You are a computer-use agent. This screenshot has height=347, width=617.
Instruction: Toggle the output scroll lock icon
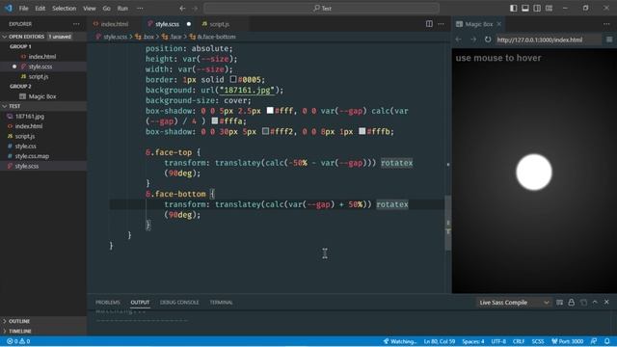tap(571, 302)
